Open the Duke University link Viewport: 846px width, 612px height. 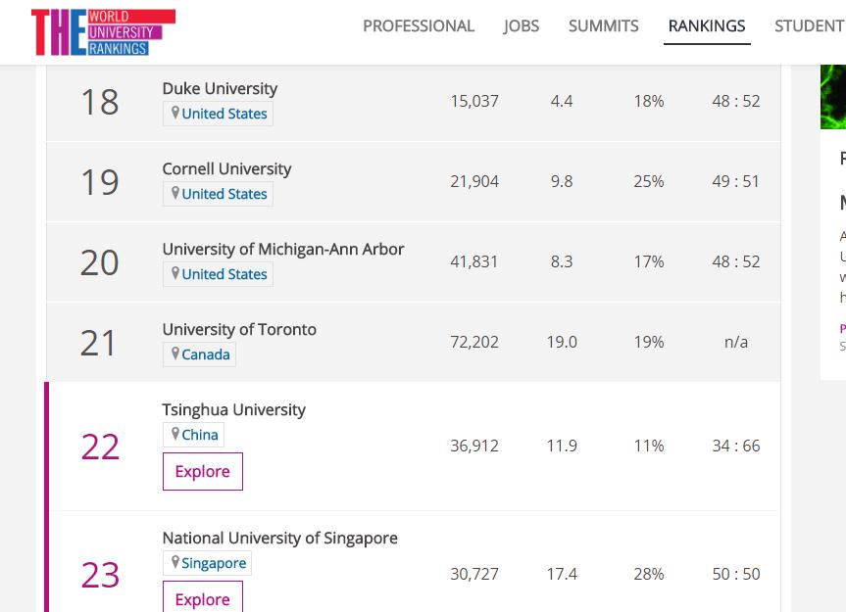(x=220, y=88)
